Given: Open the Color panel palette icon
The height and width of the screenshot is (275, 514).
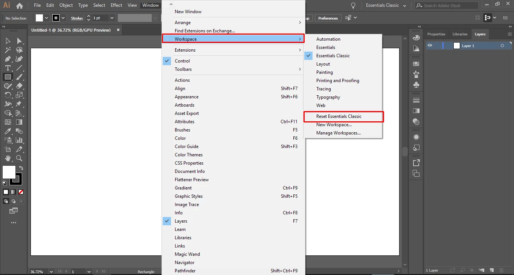Looking at the screenshot, I should click(x=416, y=38).
